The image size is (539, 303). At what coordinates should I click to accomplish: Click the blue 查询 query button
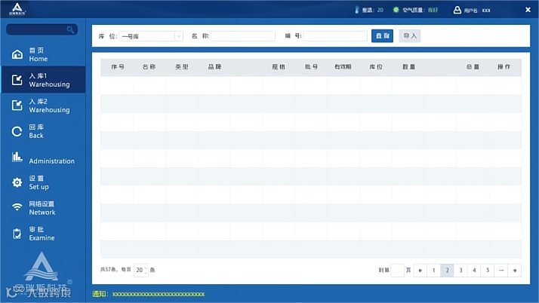(x=382, y=35)
